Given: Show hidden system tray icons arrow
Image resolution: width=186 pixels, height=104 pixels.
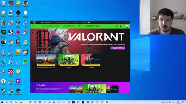Looking at the screenshot, I should [161, 102].
